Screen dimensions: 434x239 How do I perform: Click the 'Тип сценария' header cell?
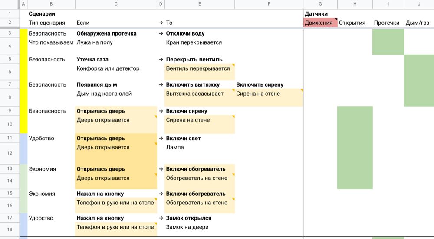tap(47, 23)
